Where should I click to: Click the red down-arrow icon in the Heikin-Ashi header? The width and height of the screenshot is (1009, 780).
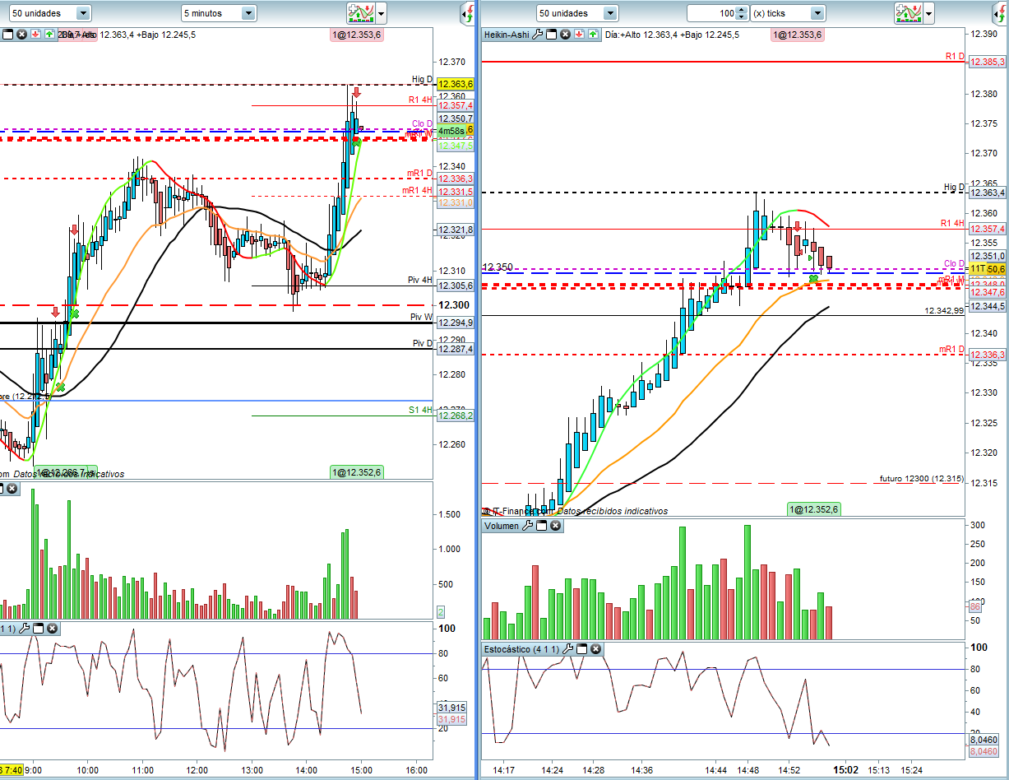pyautogui.click(x=581, y=35)
